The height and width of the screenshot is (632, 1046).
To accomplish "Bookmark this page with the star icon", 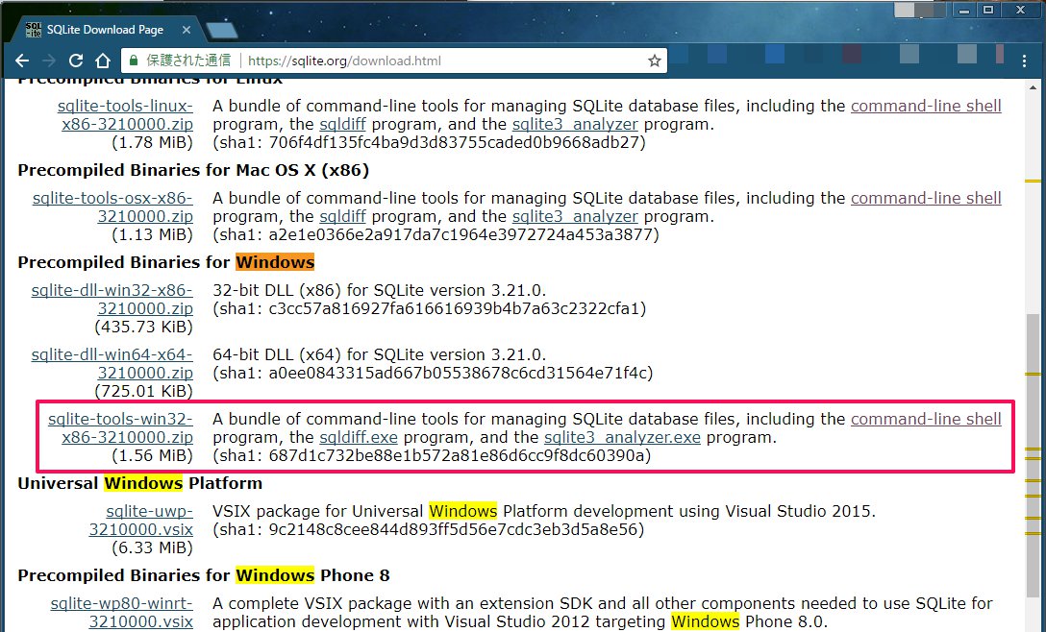I will [x=655, y=61].
